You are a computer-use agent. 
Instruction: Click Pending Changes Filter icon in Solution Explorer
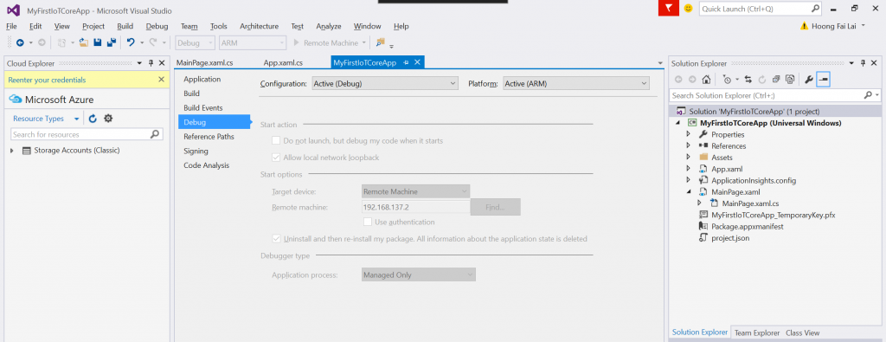[x=727, y=80]
